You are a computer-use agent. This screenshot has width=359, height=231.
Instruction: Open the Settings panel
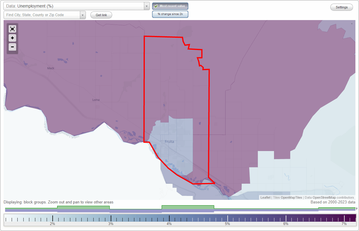coord(341,7)
